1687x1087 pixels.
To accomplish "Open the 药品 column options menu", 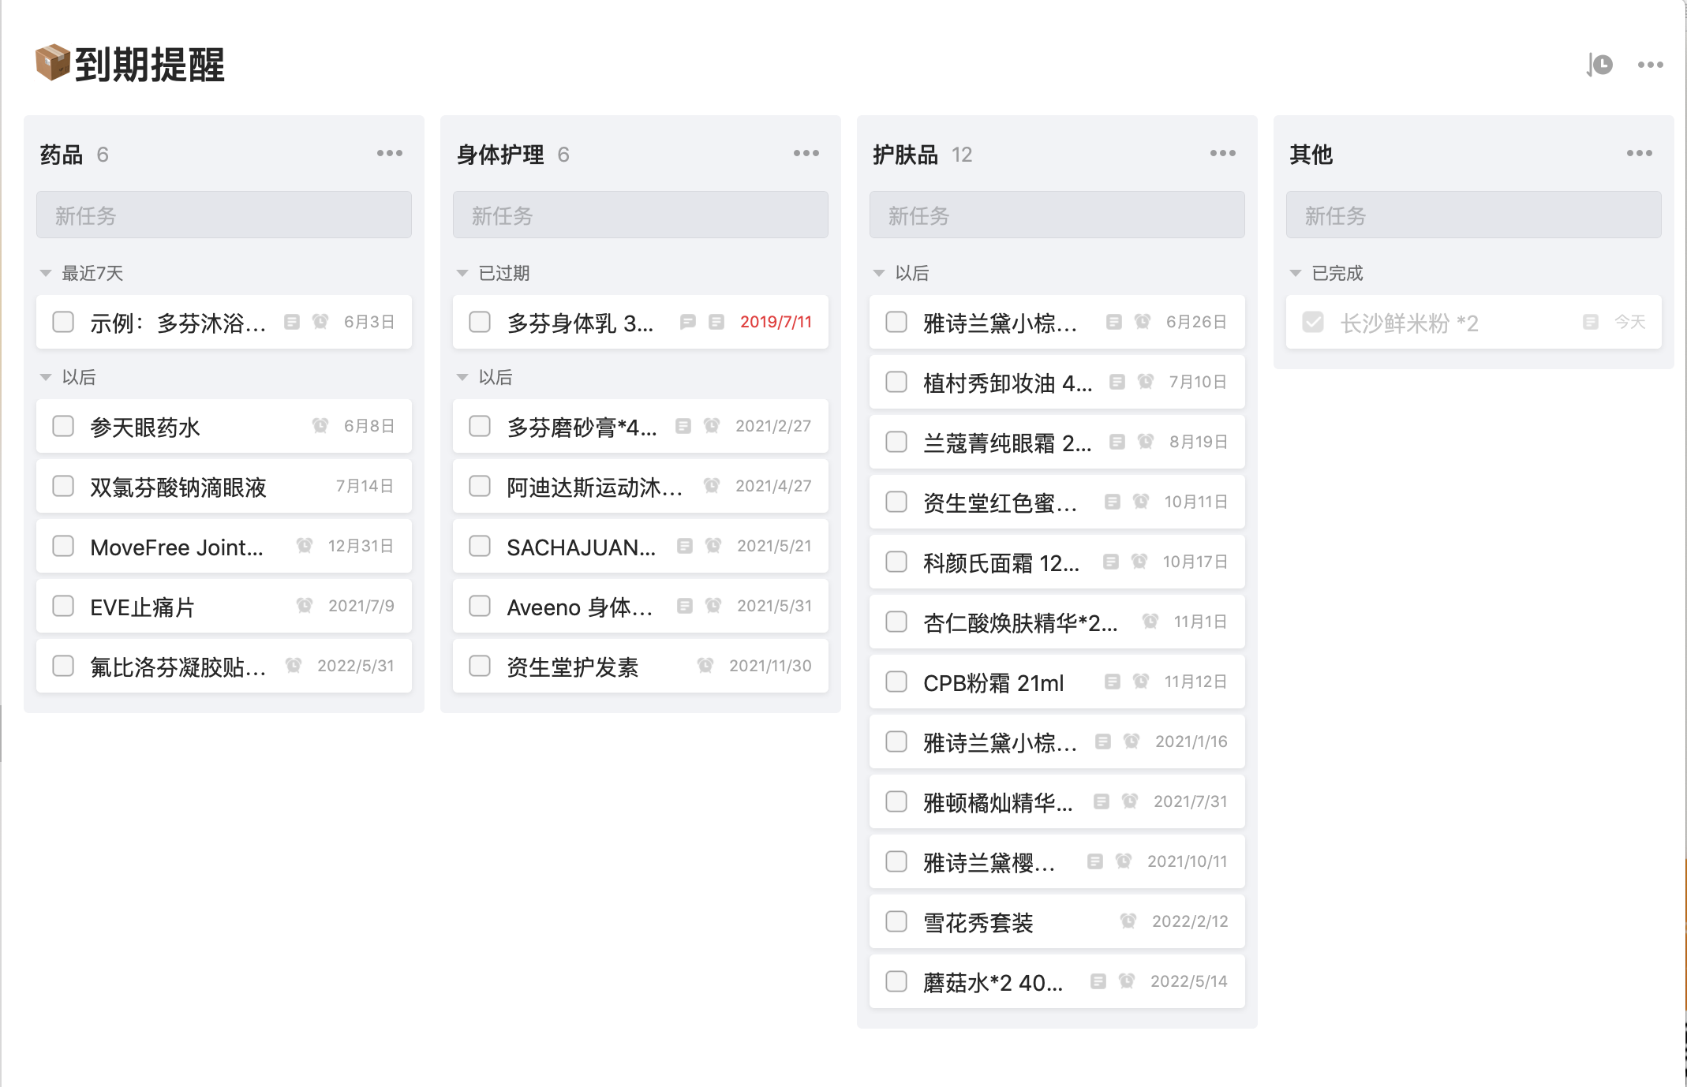I will pos(390,153).
